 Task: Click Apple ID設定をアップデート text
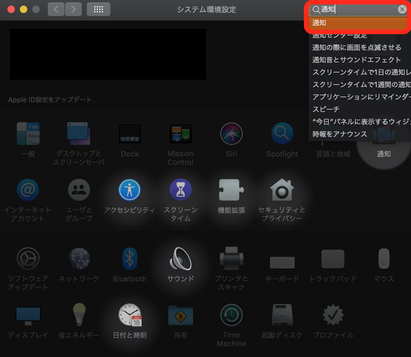pyautogui.click(x=50, y=100)
